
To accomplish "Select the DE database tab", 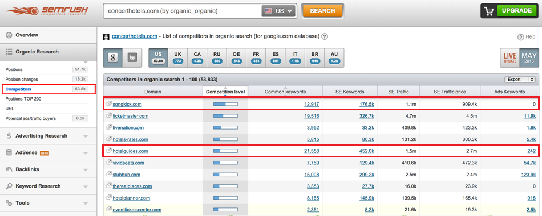I will (x=236, y=57).
